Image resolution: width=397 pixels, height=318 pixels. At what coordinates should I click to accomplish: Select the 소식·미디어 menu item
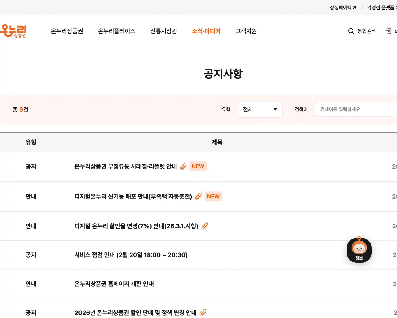(x=206, y=31)
